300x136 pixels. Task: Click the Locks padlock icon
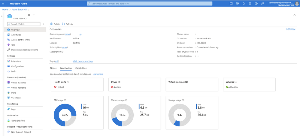coord(8,71)
